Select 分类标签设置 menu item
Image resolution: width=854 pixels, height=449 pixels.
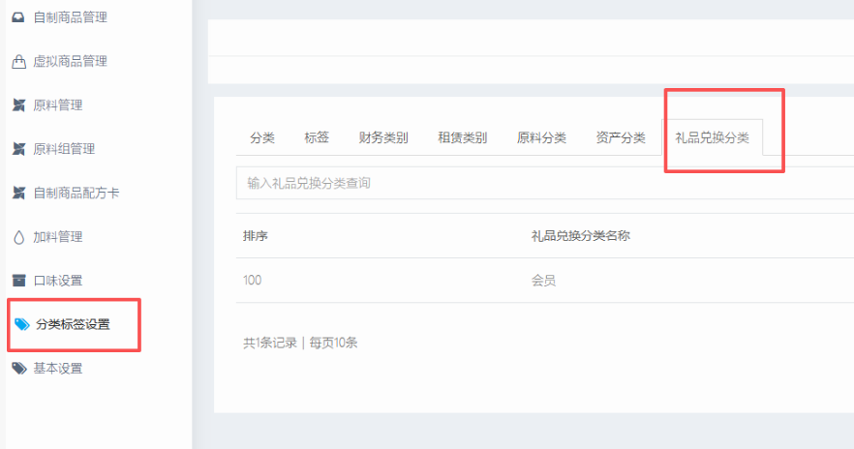pyautogui.click(x=73, y=324)
